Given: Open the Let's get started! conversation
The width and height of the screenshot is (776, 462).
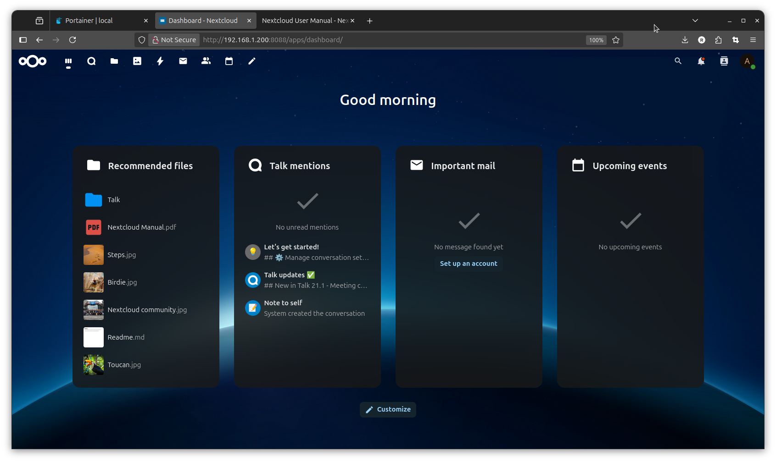Looking at the screenshot, I should point(307,252).
